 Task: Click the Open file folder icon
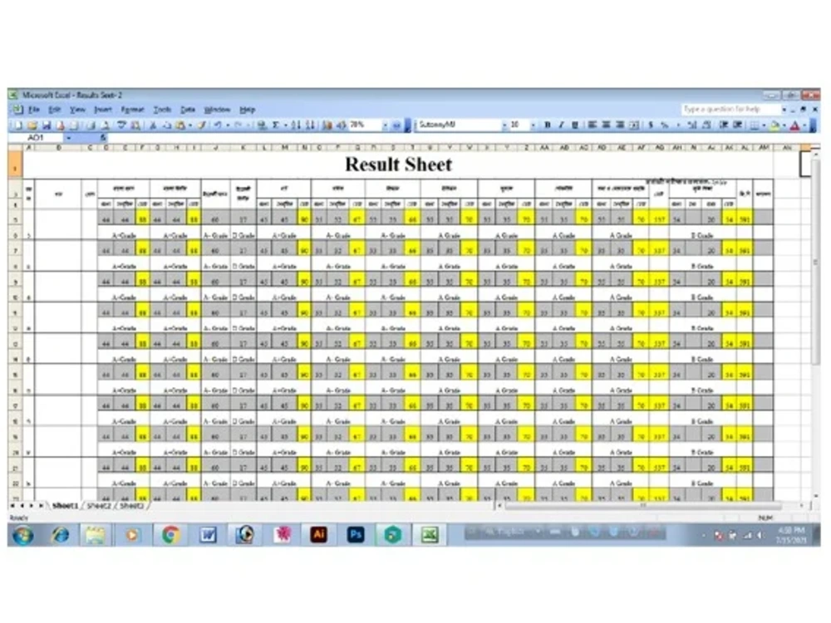(32, 125)
